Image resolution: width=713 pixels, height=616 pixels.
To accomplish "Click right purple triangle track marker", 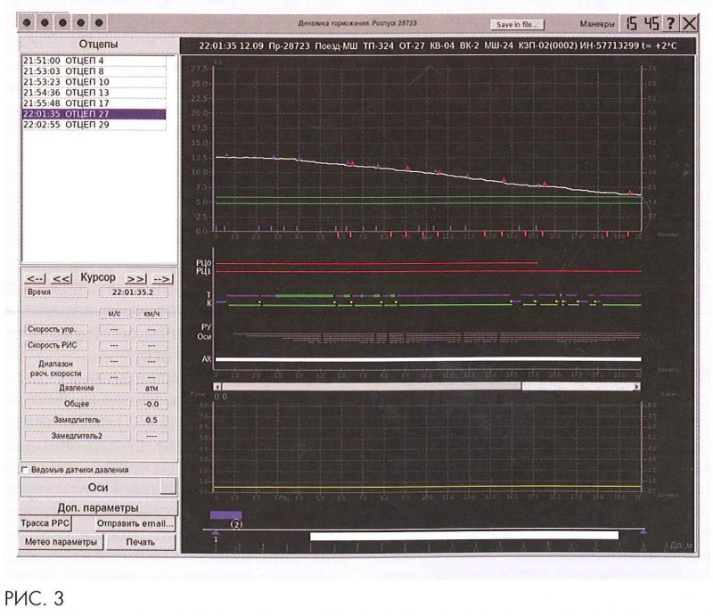I will click(643, 531).
